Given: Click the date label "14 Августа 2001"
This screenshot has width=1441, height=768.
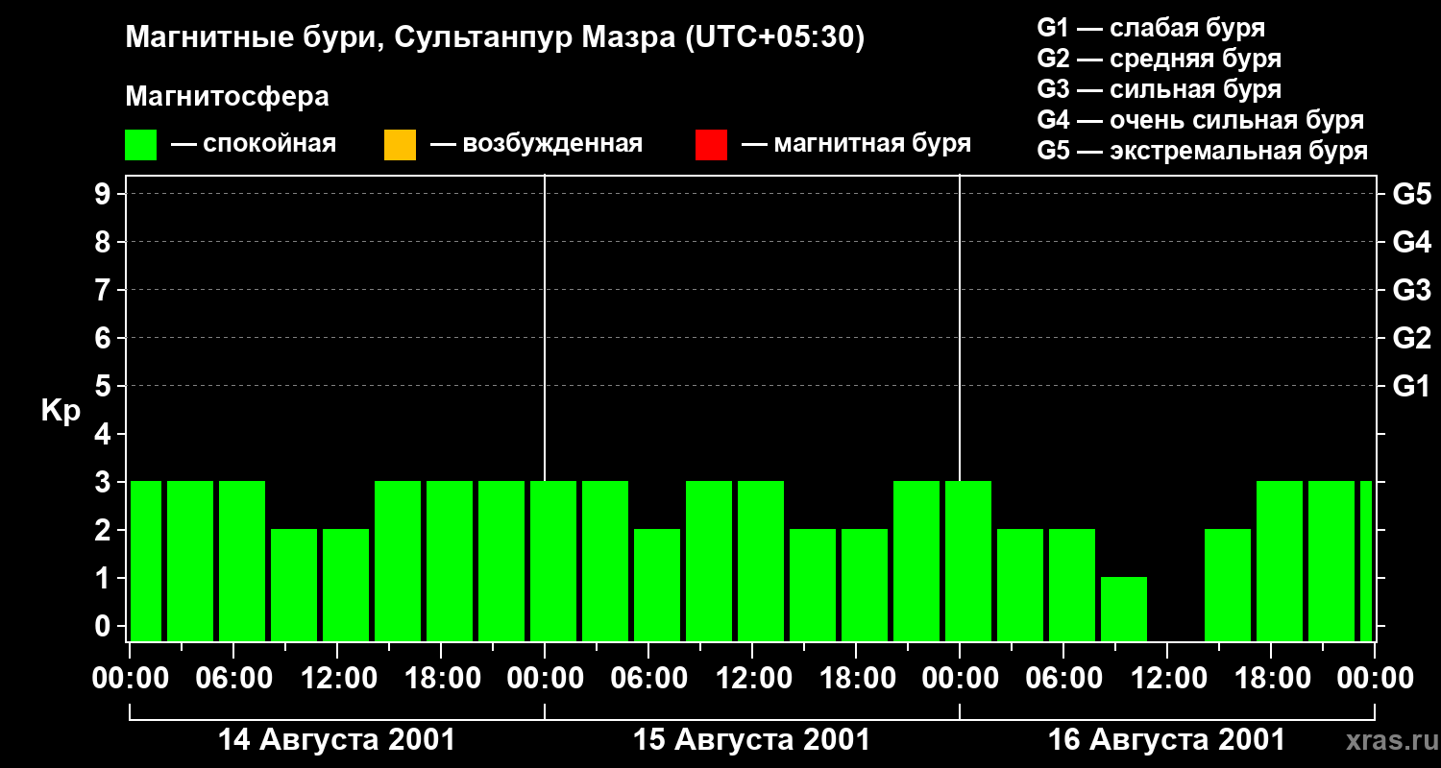Looking at the screenshot, I should (336, 740).
